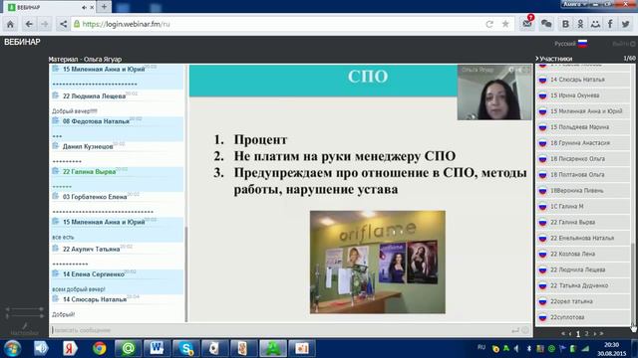Select participant 18Вероника Пивень
The image size is (638, 358).
coord(583,190)
